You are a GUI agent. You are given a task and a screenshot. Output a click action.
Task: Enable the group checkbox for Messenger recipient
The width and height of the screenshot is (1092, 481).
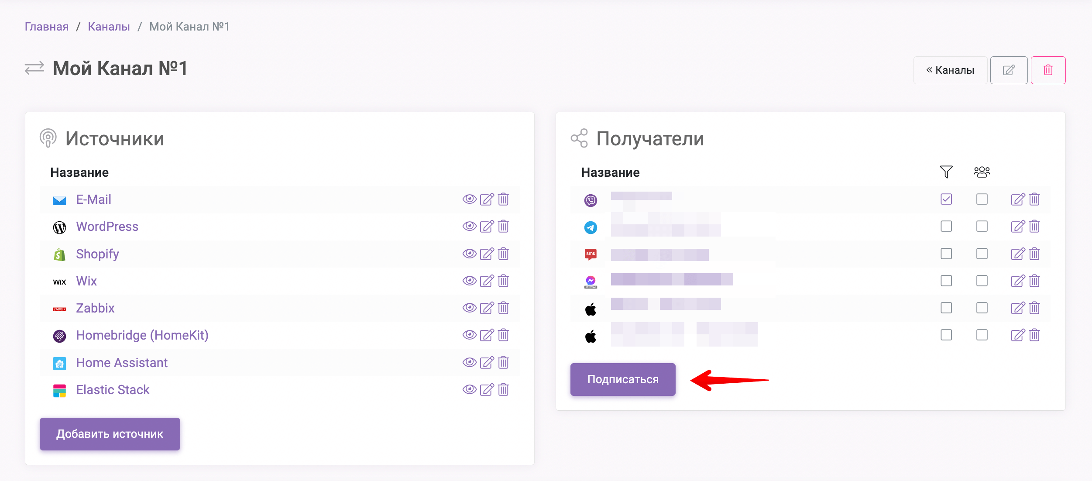click(x=982, y=281)
